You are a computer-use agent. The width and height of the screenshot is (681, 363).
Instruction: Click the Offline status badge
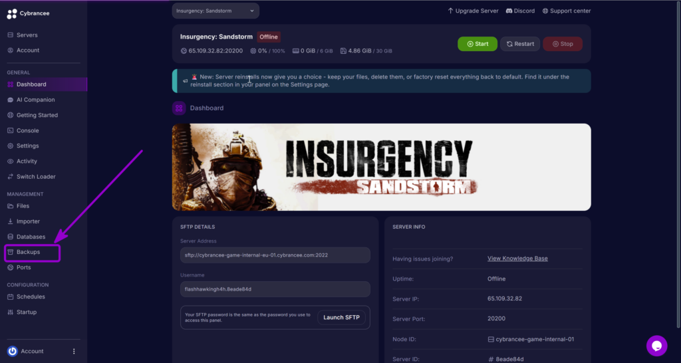click(x=269, y=37)
